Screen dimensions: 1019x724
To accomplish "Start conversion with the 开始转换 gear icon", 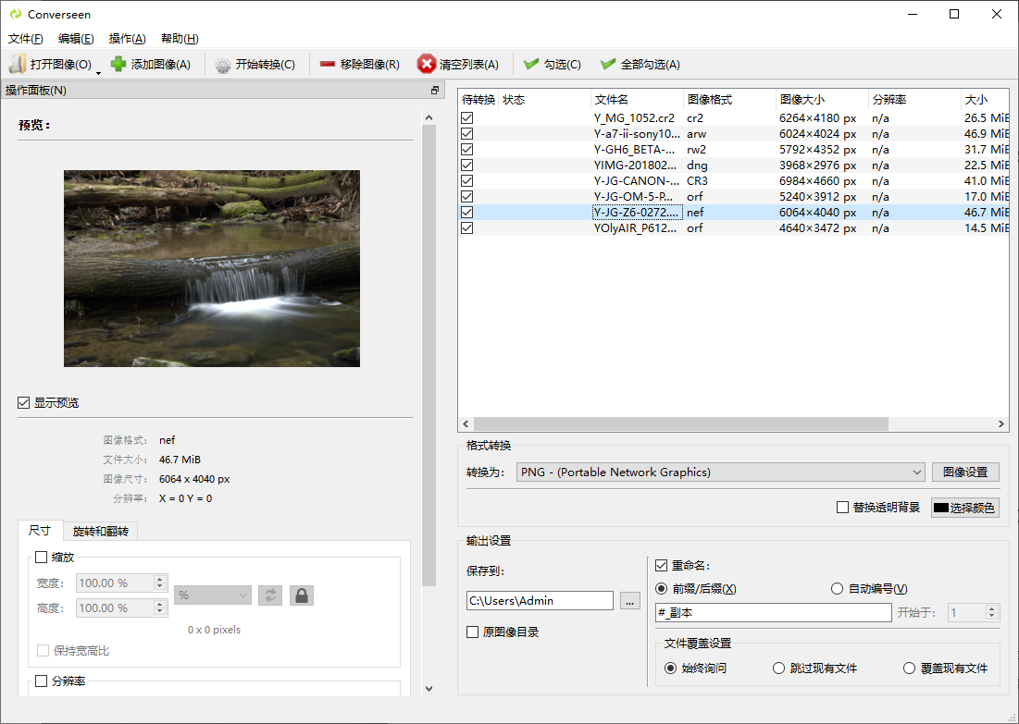I will point(223,65).
